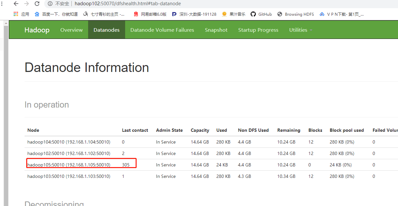Viewport: 398px width, 206px height.
Task: Click the Node column header
Action: [x=33, y=130]
